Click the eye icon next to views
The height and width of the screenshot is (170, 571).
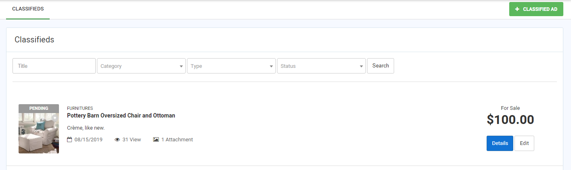[x=118, y=140]
